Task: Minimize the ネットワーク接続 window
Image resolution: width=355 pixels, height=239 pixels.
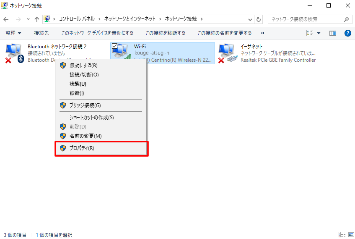Action: click(x=310, y=5)
